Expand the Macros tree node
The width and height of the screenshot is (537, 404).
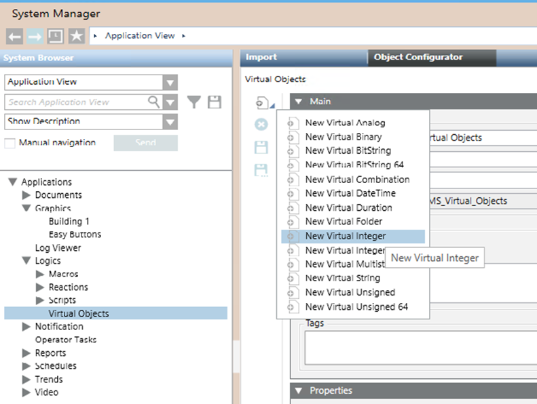pos(40,275)
